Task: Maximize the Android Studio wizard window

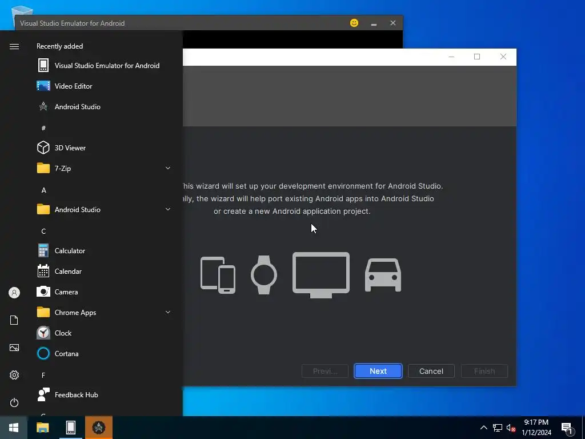Action: tap(477, 57)
